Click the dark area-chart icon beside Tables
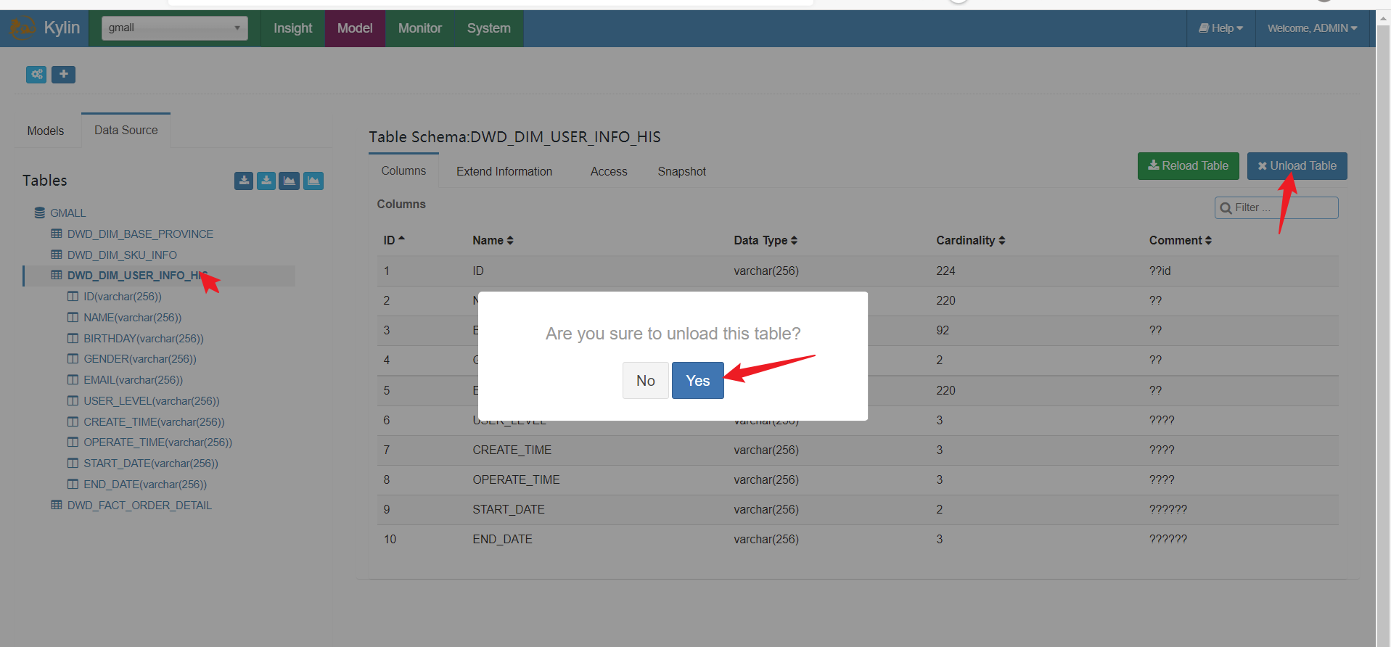The width and height of the screenshot is (1391, 647). [x=290, y=181]
